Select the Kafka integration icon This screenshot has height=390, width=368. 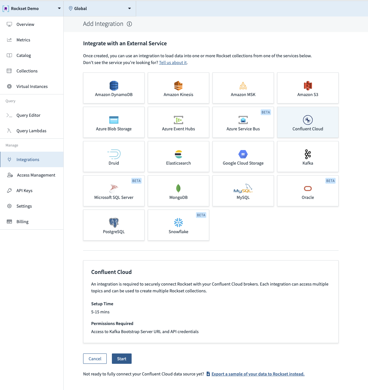pos(308,154)
